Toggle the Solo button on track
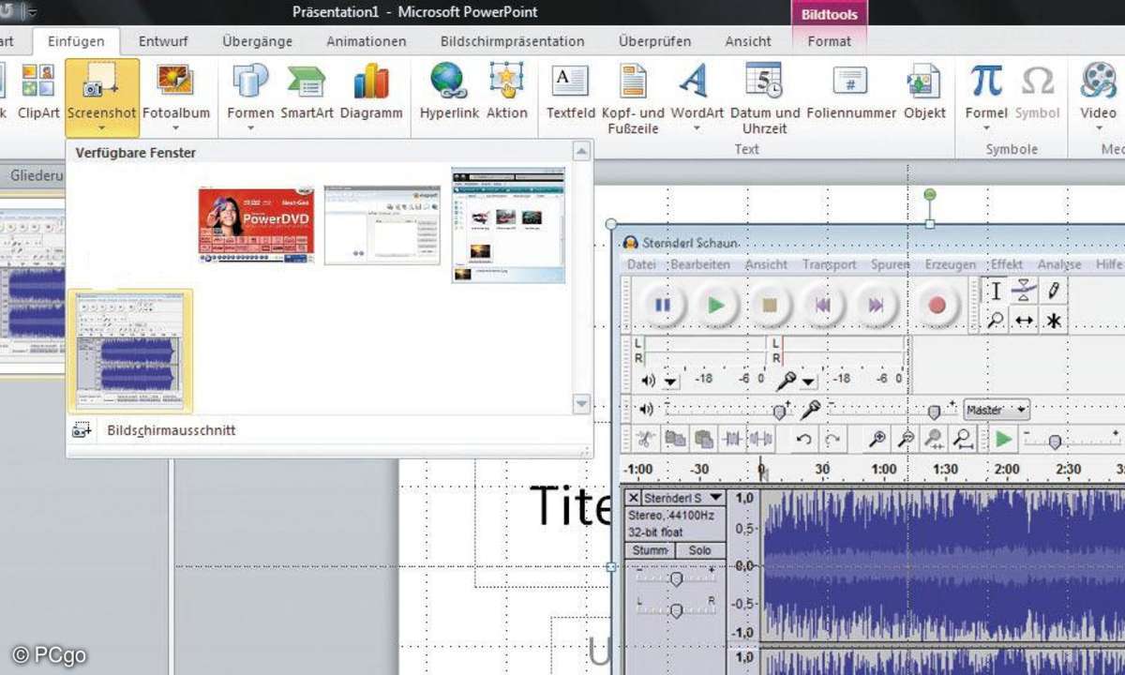 700,550
